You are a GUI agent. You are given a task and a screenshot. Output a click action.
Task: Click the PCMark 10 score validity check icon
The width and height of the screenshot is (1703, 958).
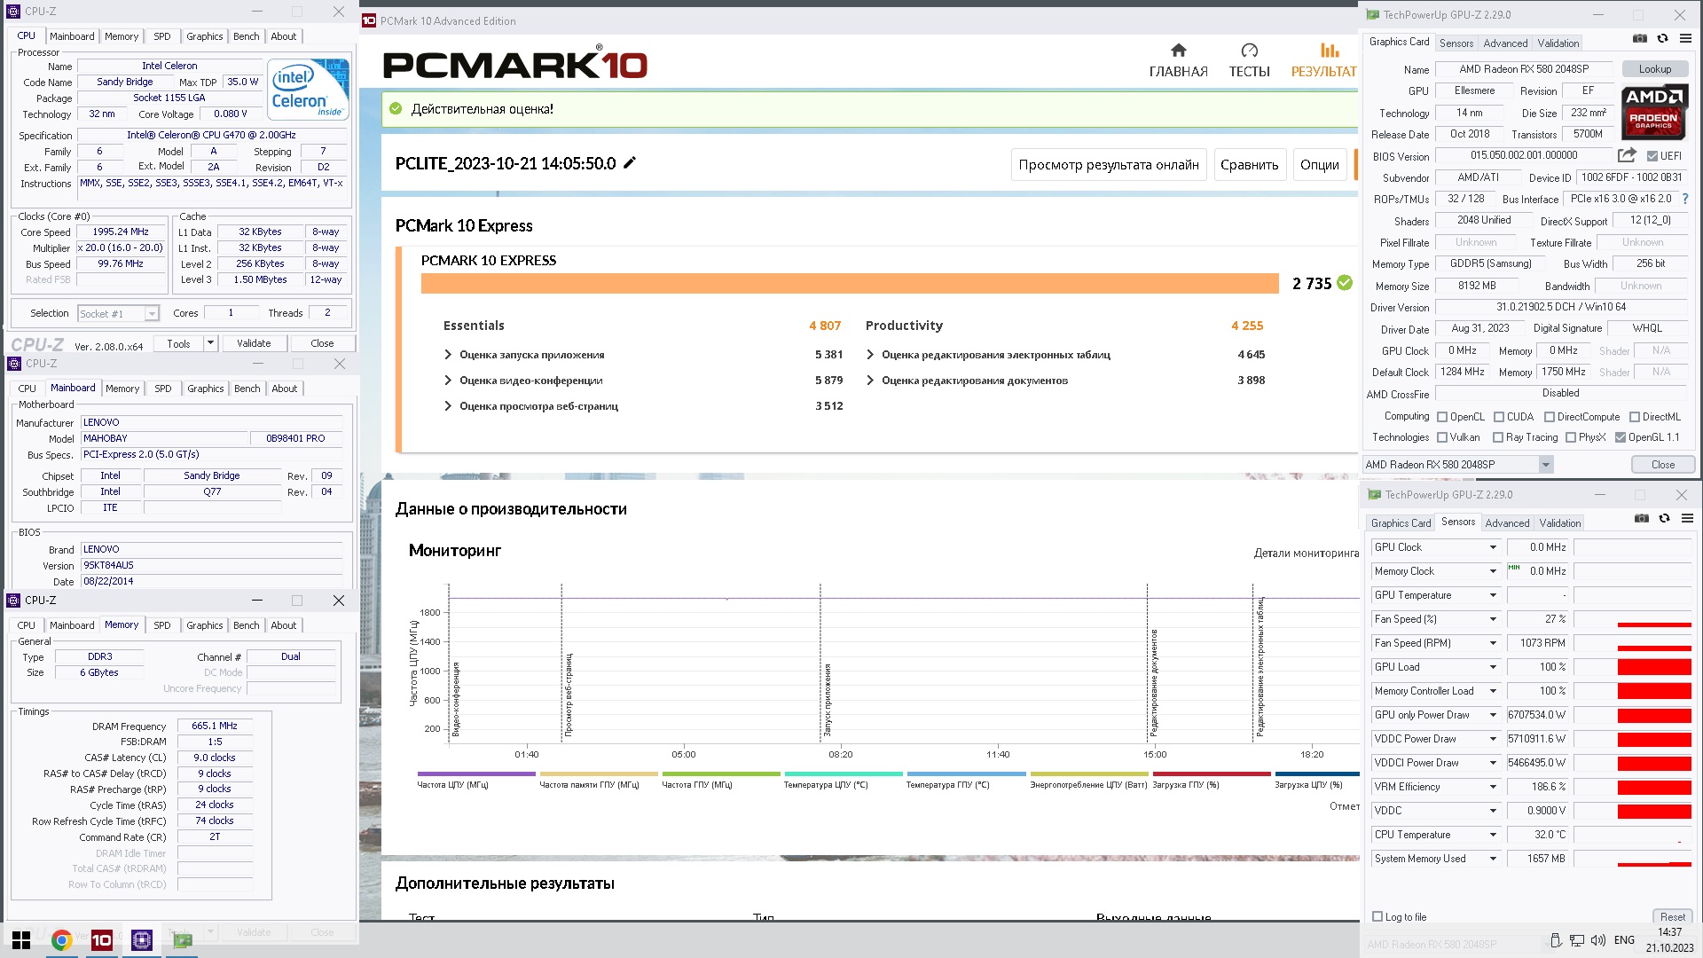pyautogui.click(x=1345, y=283)
